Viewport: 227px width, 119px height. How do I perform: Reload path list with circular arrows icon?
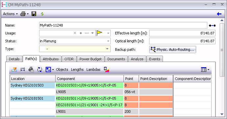coord(39,69)
